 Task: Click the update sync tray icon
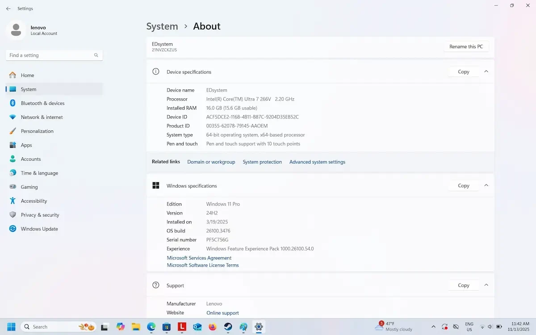pyautogui.click(x=444, y=327)
